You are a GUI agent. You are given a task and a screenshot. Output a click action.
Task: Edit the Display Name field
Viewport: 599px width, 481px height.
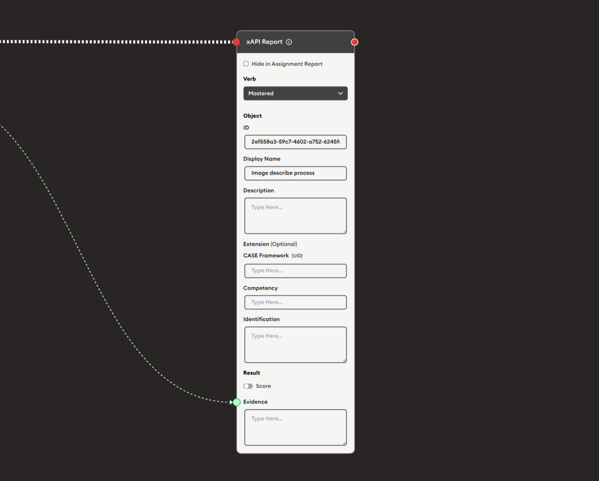pos(296,173)
